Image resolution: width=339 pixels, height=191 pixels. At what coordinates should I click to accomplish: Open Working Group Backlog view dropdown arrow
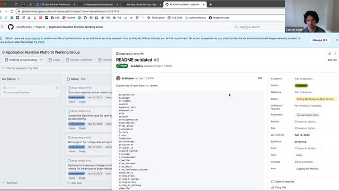click(41, 60)
